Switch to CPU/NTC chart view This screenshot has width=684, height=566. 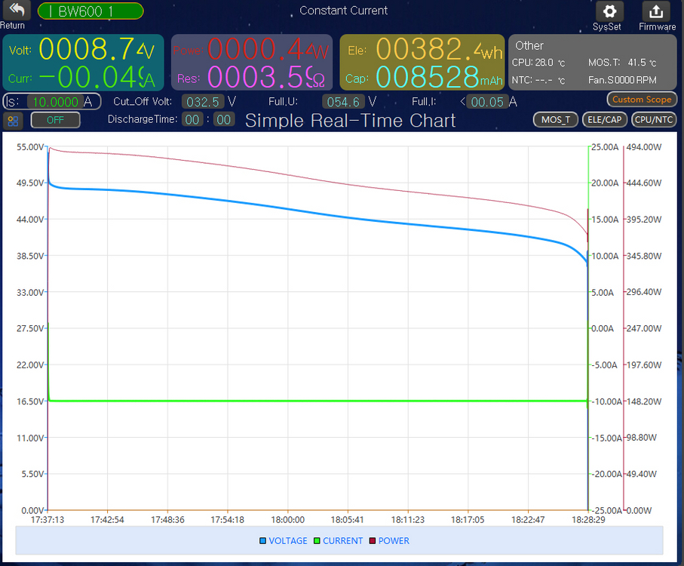(653, 119)
